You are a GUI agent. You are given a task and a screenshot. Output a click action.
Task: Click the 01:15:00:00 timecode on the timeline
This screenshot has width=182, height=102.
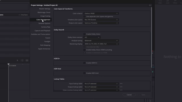point(13,66)
